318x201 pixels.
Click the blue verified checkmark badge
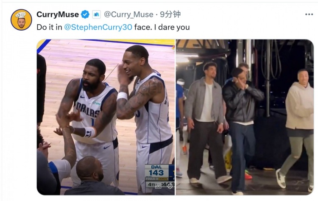[x=85, y=14]
